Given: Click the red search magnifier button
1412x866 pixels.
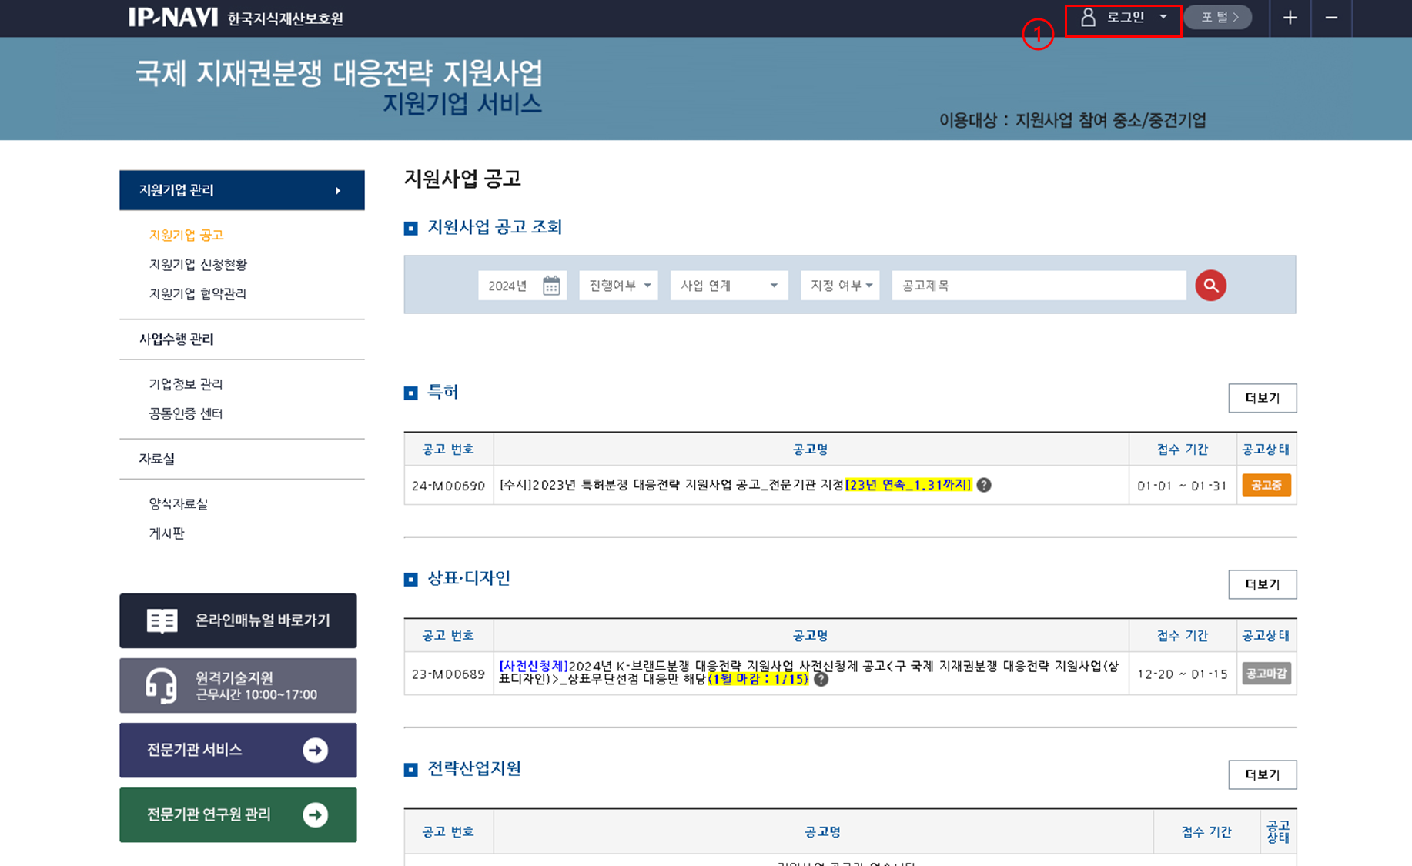Looking at the screenshot, I should [1210, 286].
